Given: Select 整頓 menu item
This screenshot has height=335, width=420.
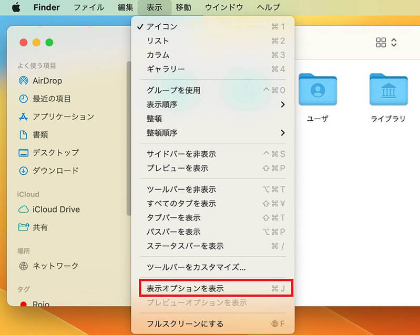Looking at the screenshot, I should pyautogui.click(x=213, y=119).
